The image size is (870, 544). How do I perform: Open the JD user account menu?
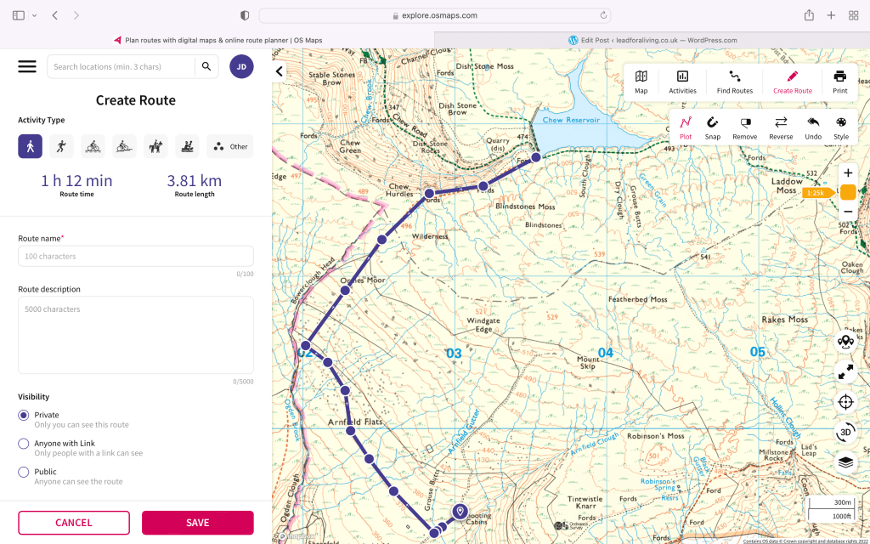[241, 66]
